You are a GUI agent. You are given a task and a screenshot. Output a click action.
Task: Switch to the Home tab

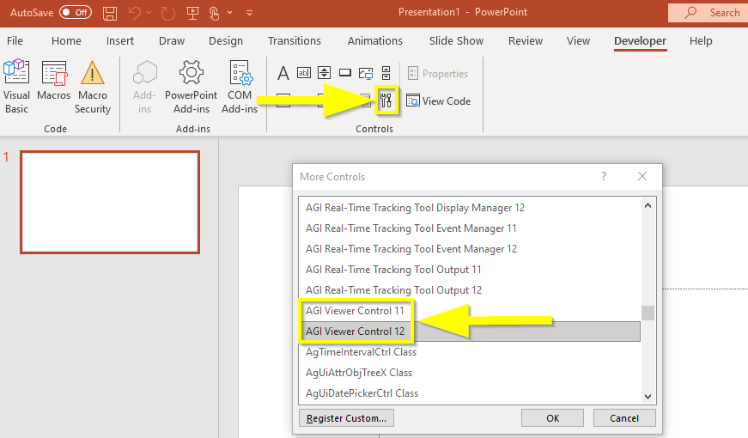click(x=66, y=41)
